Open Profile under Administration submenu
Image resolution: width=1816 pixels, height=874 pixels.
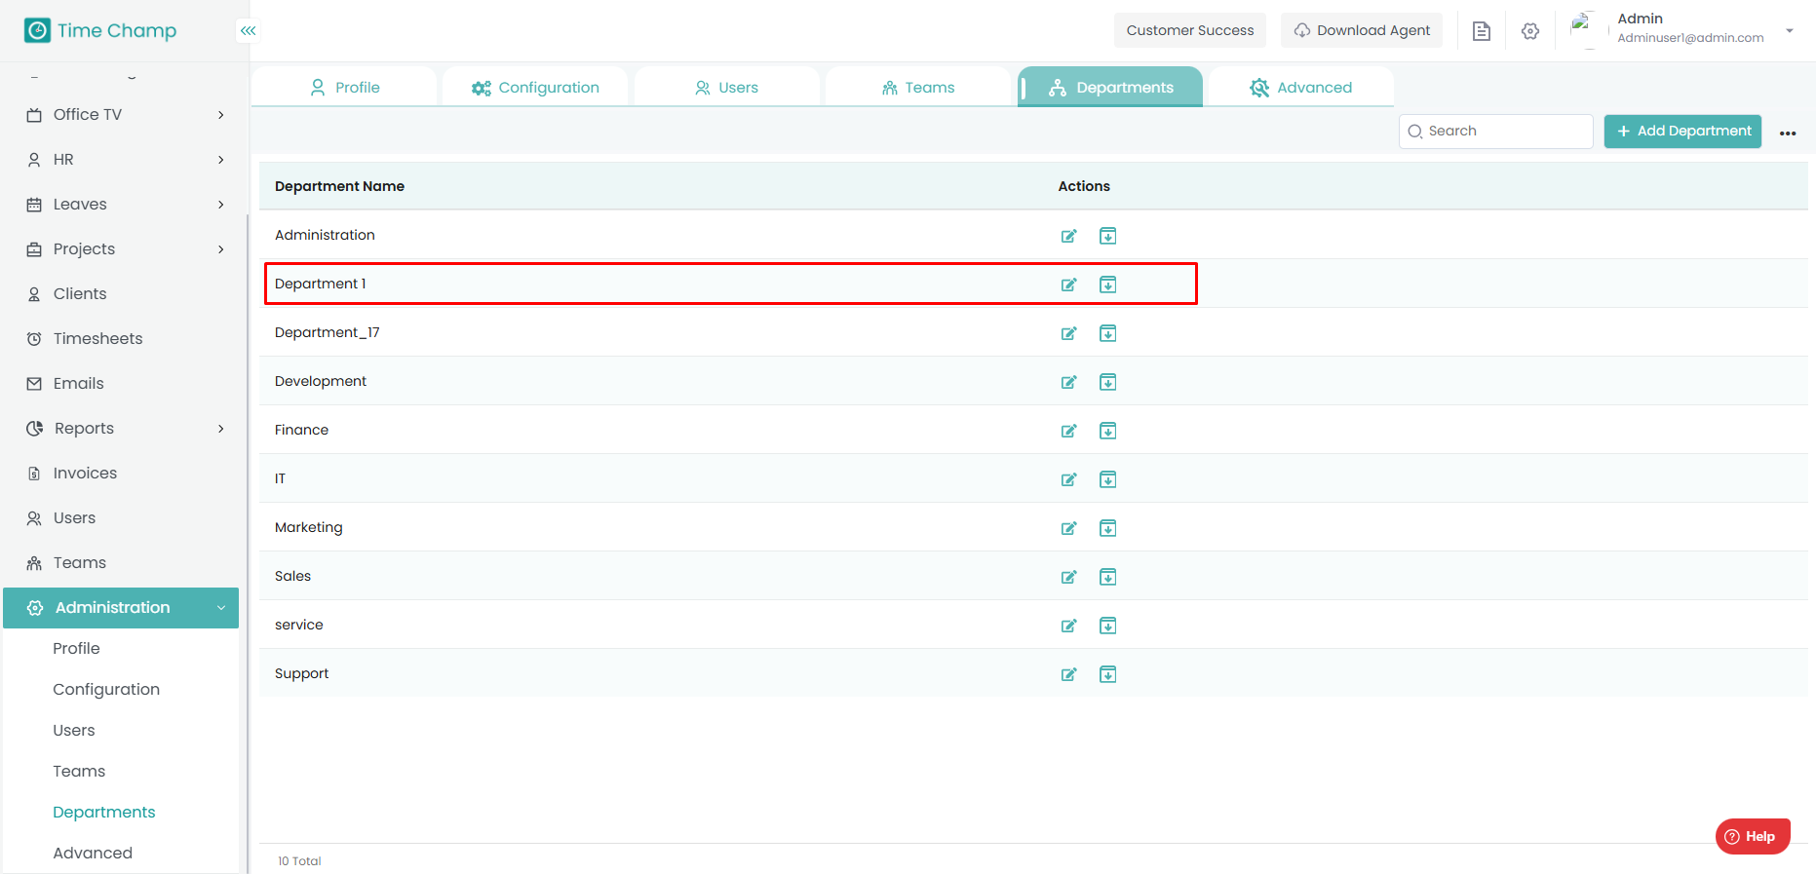(x=76, y=649)
